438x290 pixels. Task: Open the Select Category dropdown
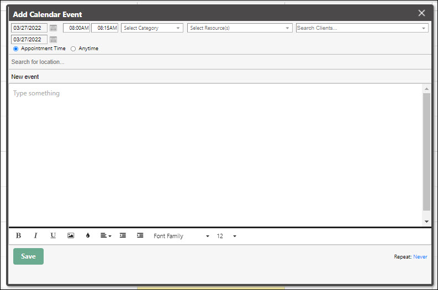click(x=152, y=28)
